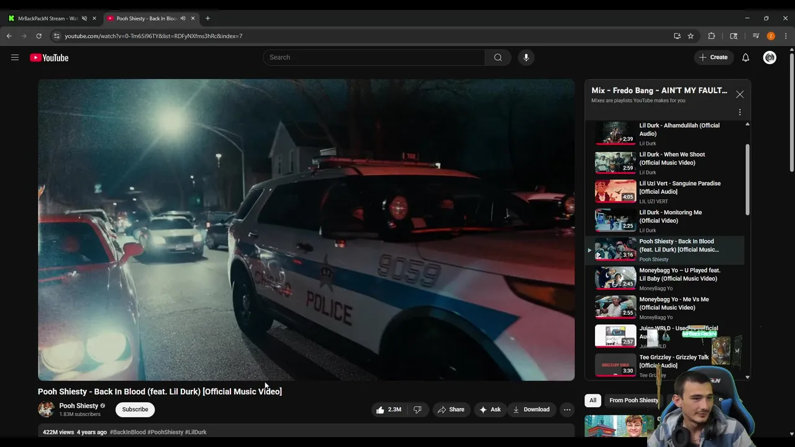Close the Mix playlist panel

740,94
